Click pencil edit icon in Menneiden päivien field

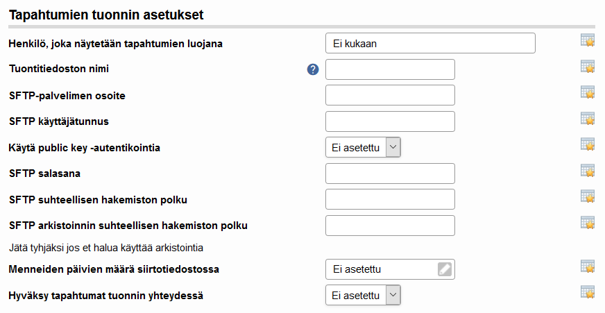click(x=445, y=269)
